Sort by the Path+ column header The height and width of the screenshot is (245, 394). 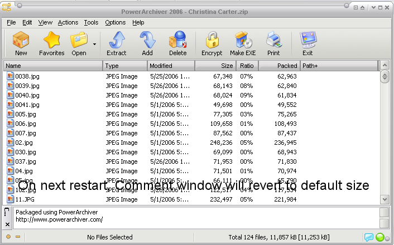click(339, 66)
